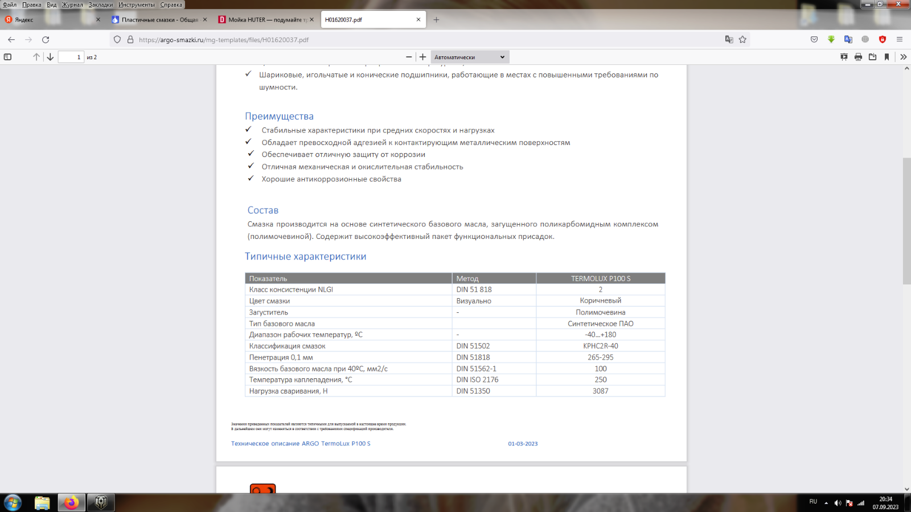Click the address bar URL
Viewport: 911px width, 512px height.
(x=224, y=40)
